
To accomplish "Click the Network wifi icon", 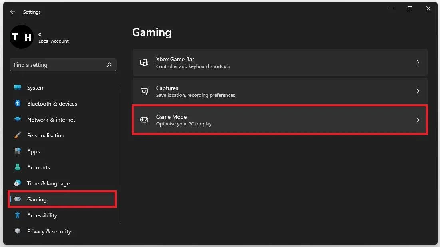I will (x=18, y=119).
